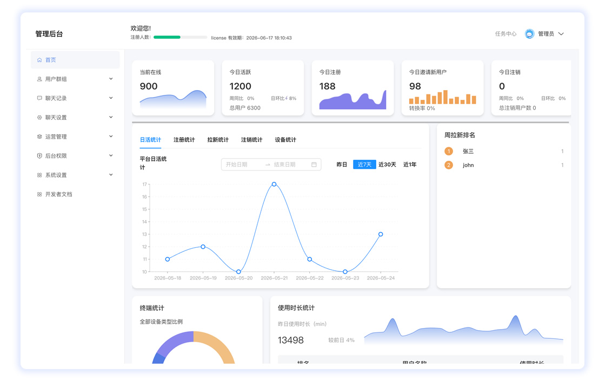Click the grid icon beside 开发者文档
Image resolution: width=605 pixels, height=382 pixels.
tap(39, 194)
